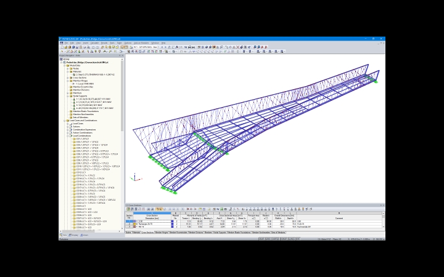This screenshot has height=277, width=444.
Task: Click color swatch of RD 18 row
Action: click(x=134, y=227)
